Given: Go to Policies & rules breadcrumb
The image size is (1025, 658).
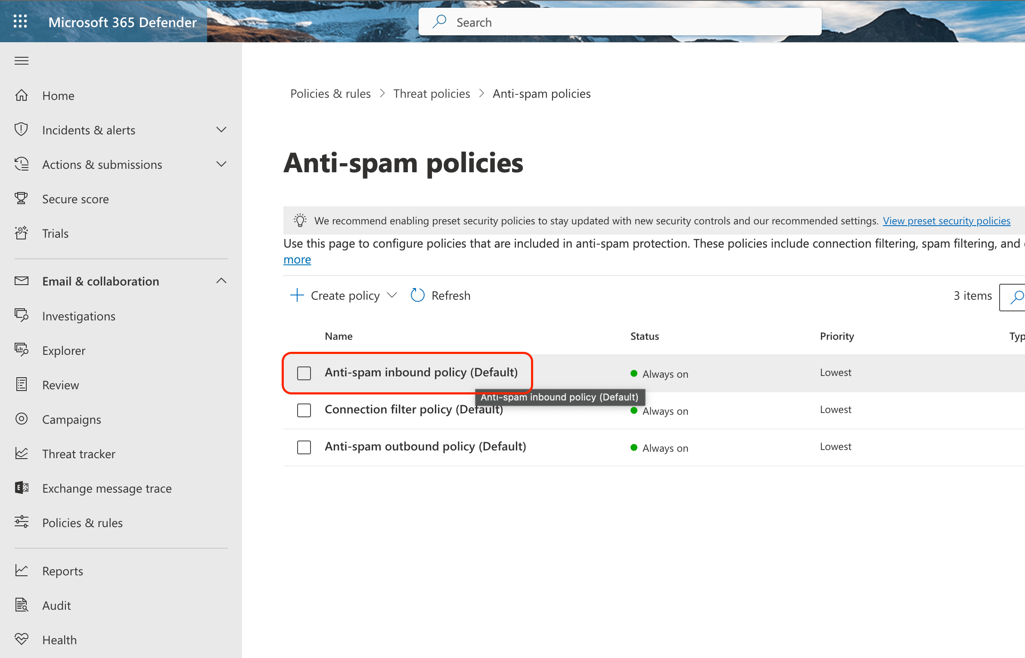Looking at the screenshot, I should coord(330,93).
